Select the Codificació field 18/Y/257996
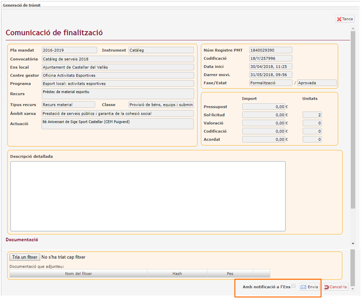 tap(271, 58)
